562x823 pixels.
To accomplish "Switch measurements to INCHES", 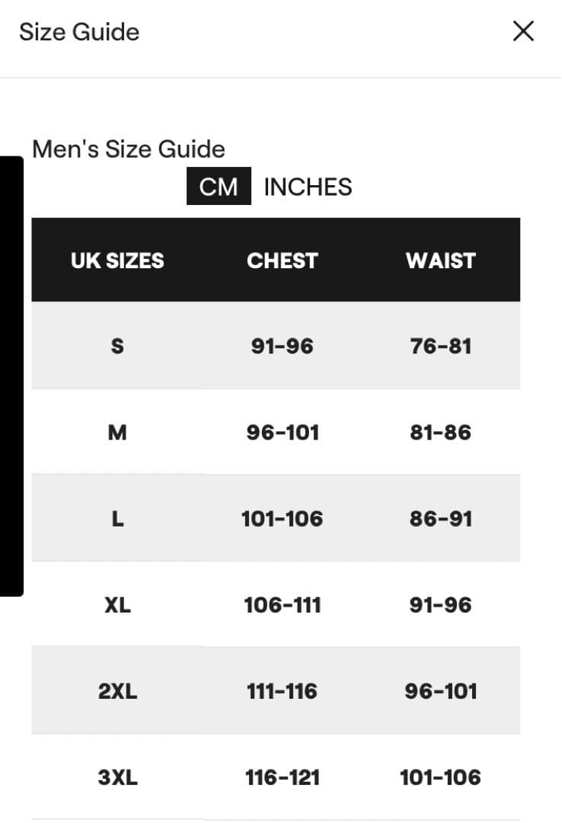I will click(308, 187).
